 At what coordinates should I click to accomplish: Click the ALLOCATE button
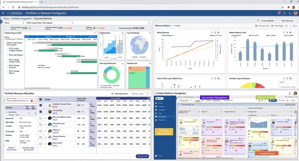coord(142,156)
